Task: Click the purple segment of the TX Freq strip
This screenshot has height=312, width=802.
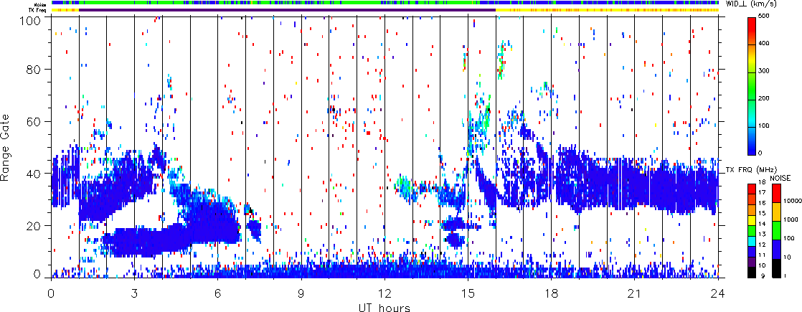Action: click(287, 10)
